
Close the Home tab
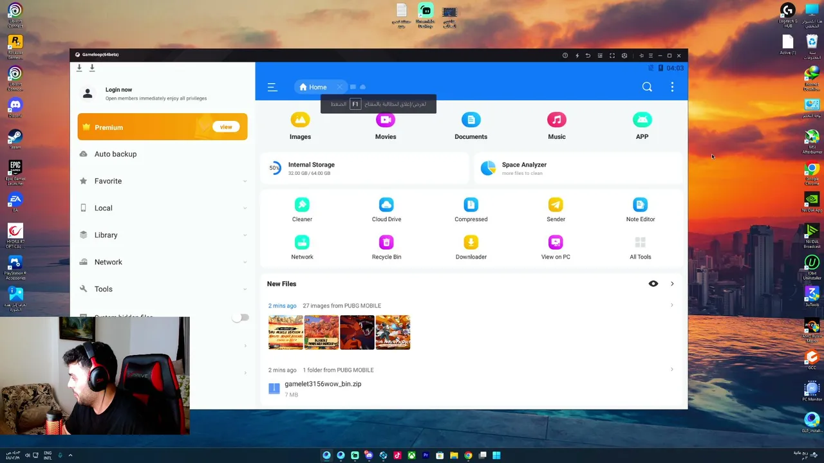339,87
